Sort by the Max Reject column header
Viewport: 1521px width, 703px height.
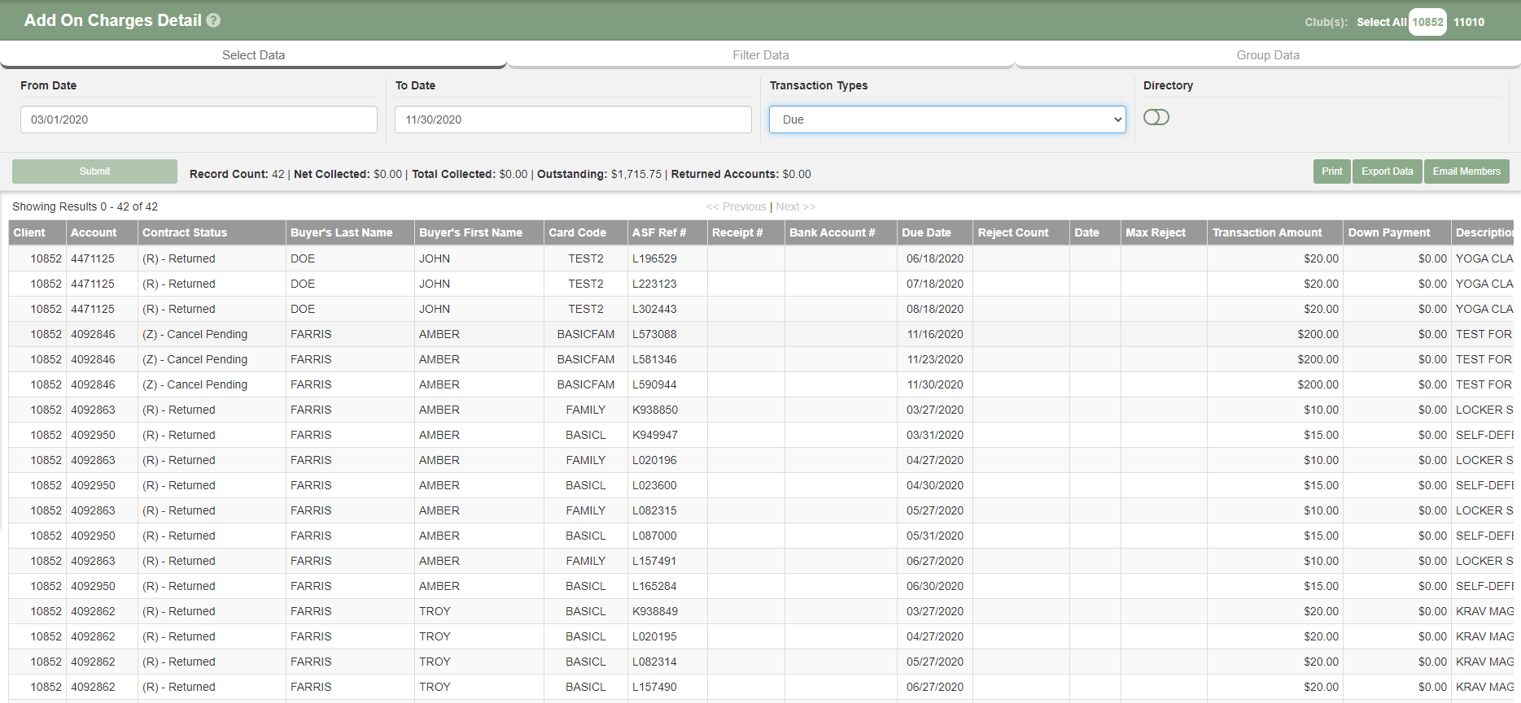coord(1164,232)
